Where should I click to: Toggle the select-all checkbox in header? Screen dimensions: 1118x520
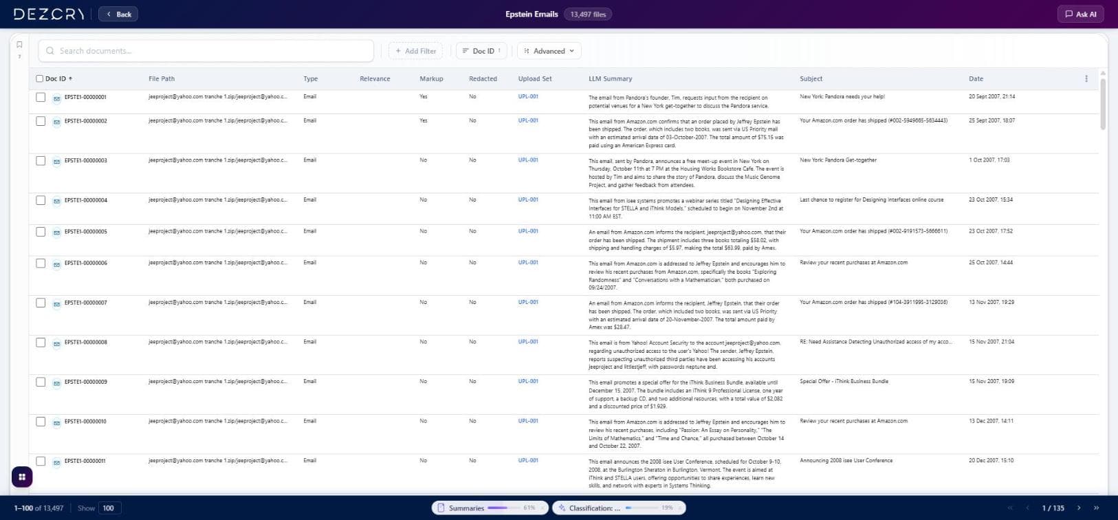click(x=40, y=78)
